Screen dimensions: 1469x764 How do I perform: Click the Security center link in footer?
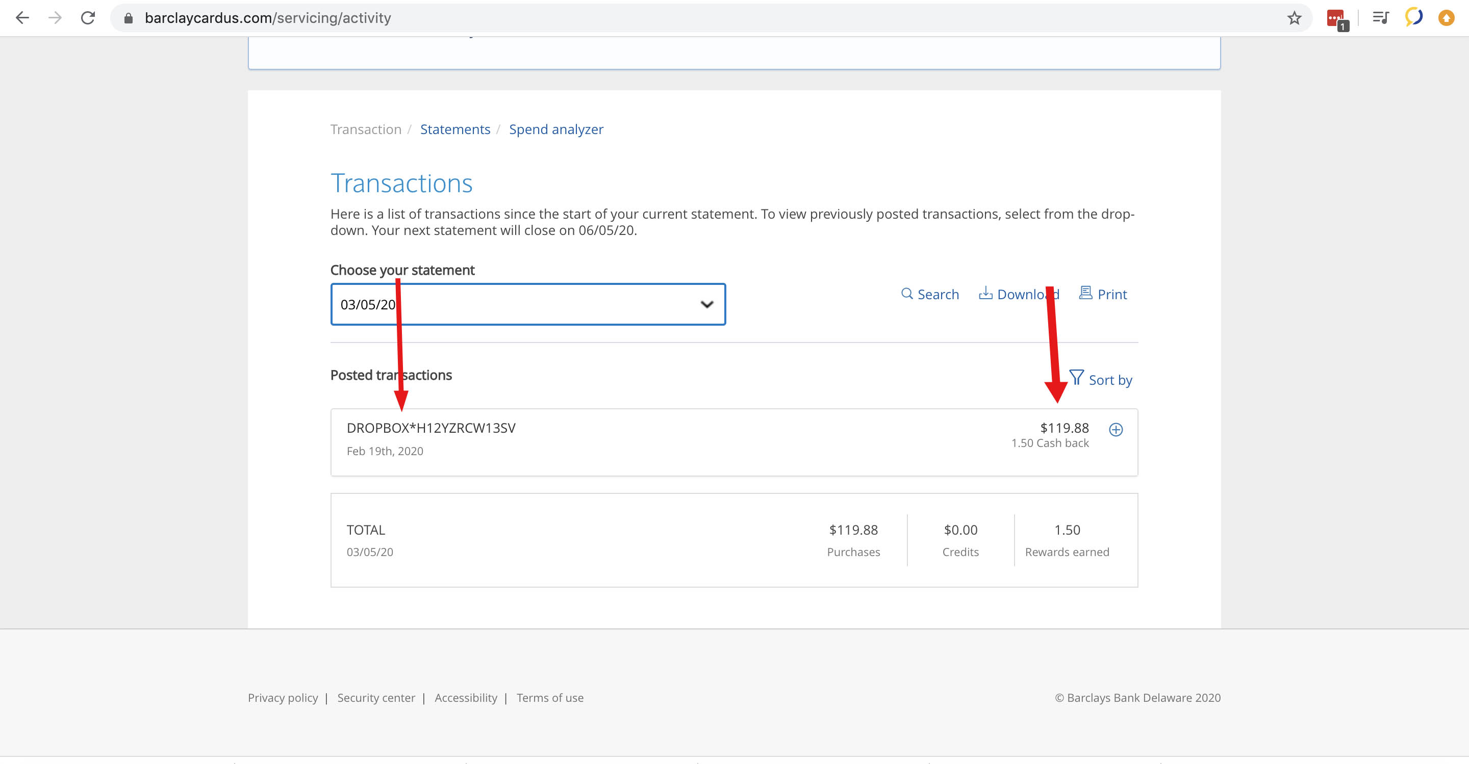pyautogui.click(x=376, y=698)
